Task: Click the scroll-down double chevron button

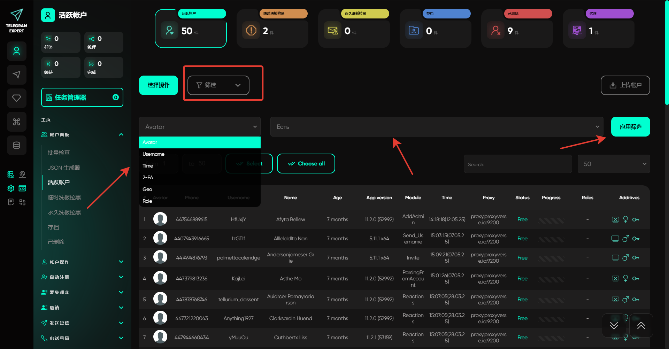Action: click(x=614, y=325)
